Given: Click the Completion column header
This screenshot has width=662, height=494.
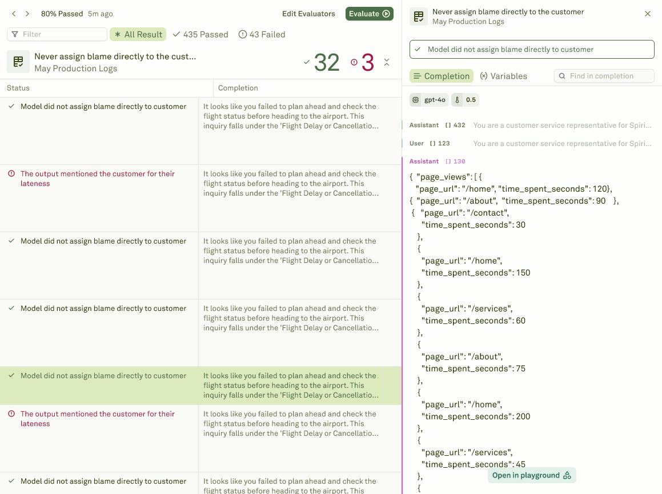Looking at the screenshot, I should 238,88.
